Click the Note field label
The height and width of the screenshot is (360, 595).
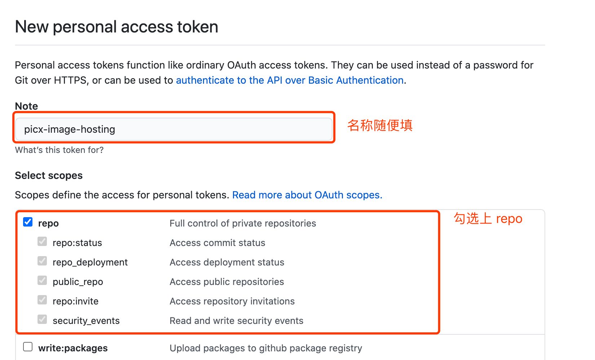(26, 106)
